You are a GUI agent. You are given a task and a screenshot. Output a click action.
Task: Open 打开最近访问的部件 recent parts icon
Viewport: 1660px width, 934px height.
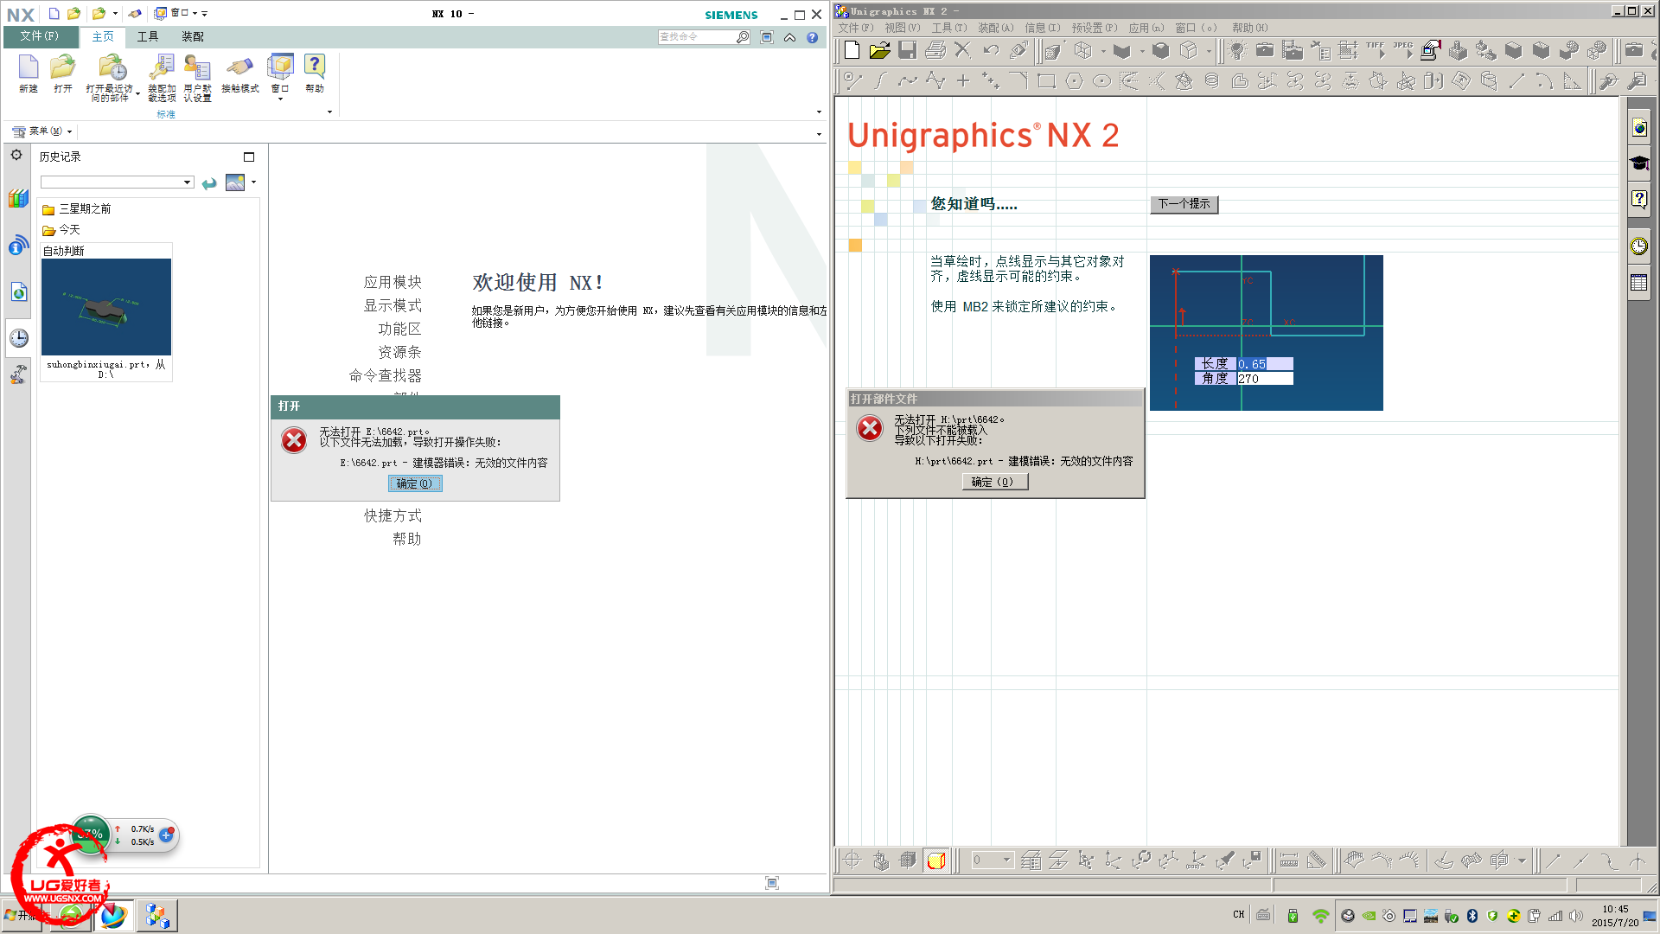tap(111, 67)
